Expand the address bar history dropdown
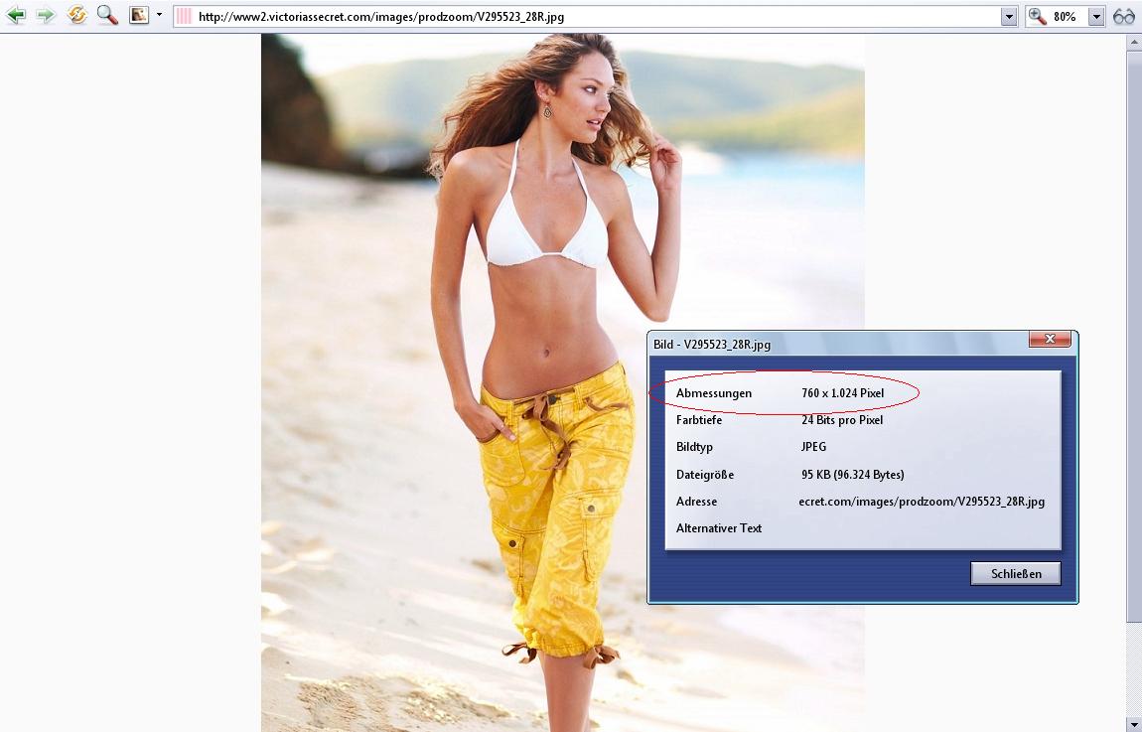The width and height of the screenshot is (1142, 732). tap(1009, 17)
